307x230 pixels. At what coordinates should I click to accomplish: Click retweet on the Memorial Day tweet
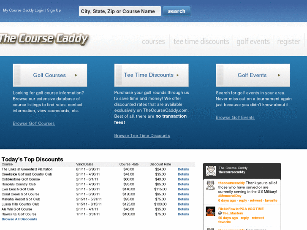pos(256,200)
